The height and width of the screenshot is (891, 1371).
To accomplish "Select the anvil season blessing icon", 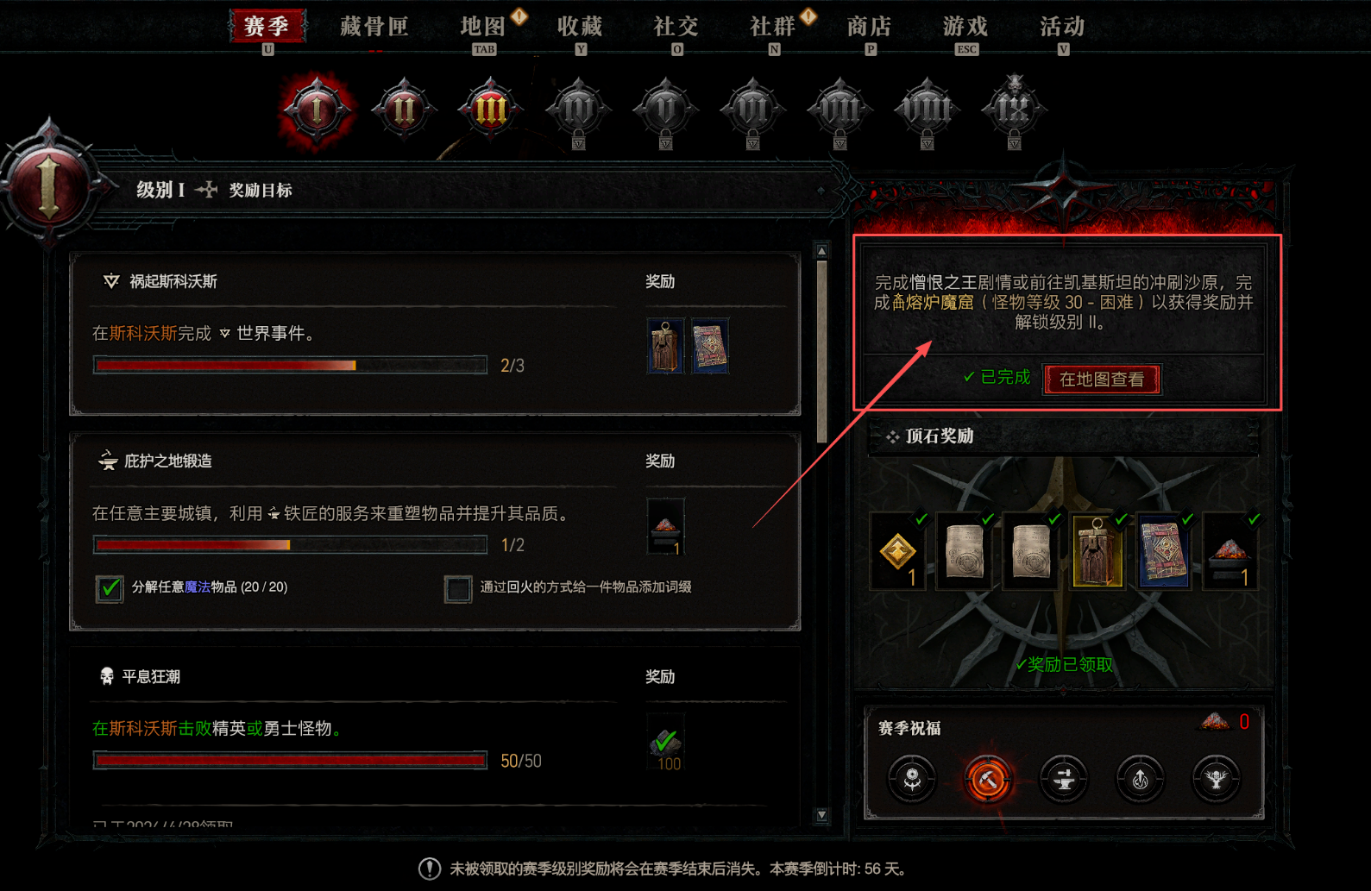I will [1064, 779].
